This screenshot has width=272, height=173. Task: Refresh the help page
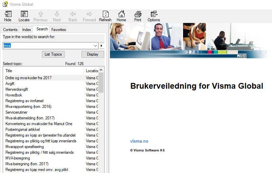coord(106,16)
